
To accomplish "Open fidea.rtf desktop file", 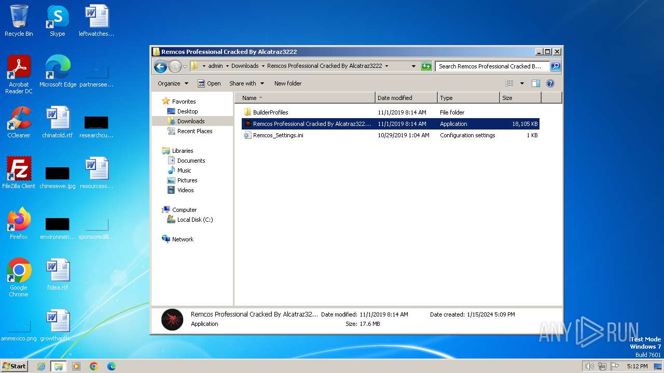I will pos(58,275).
